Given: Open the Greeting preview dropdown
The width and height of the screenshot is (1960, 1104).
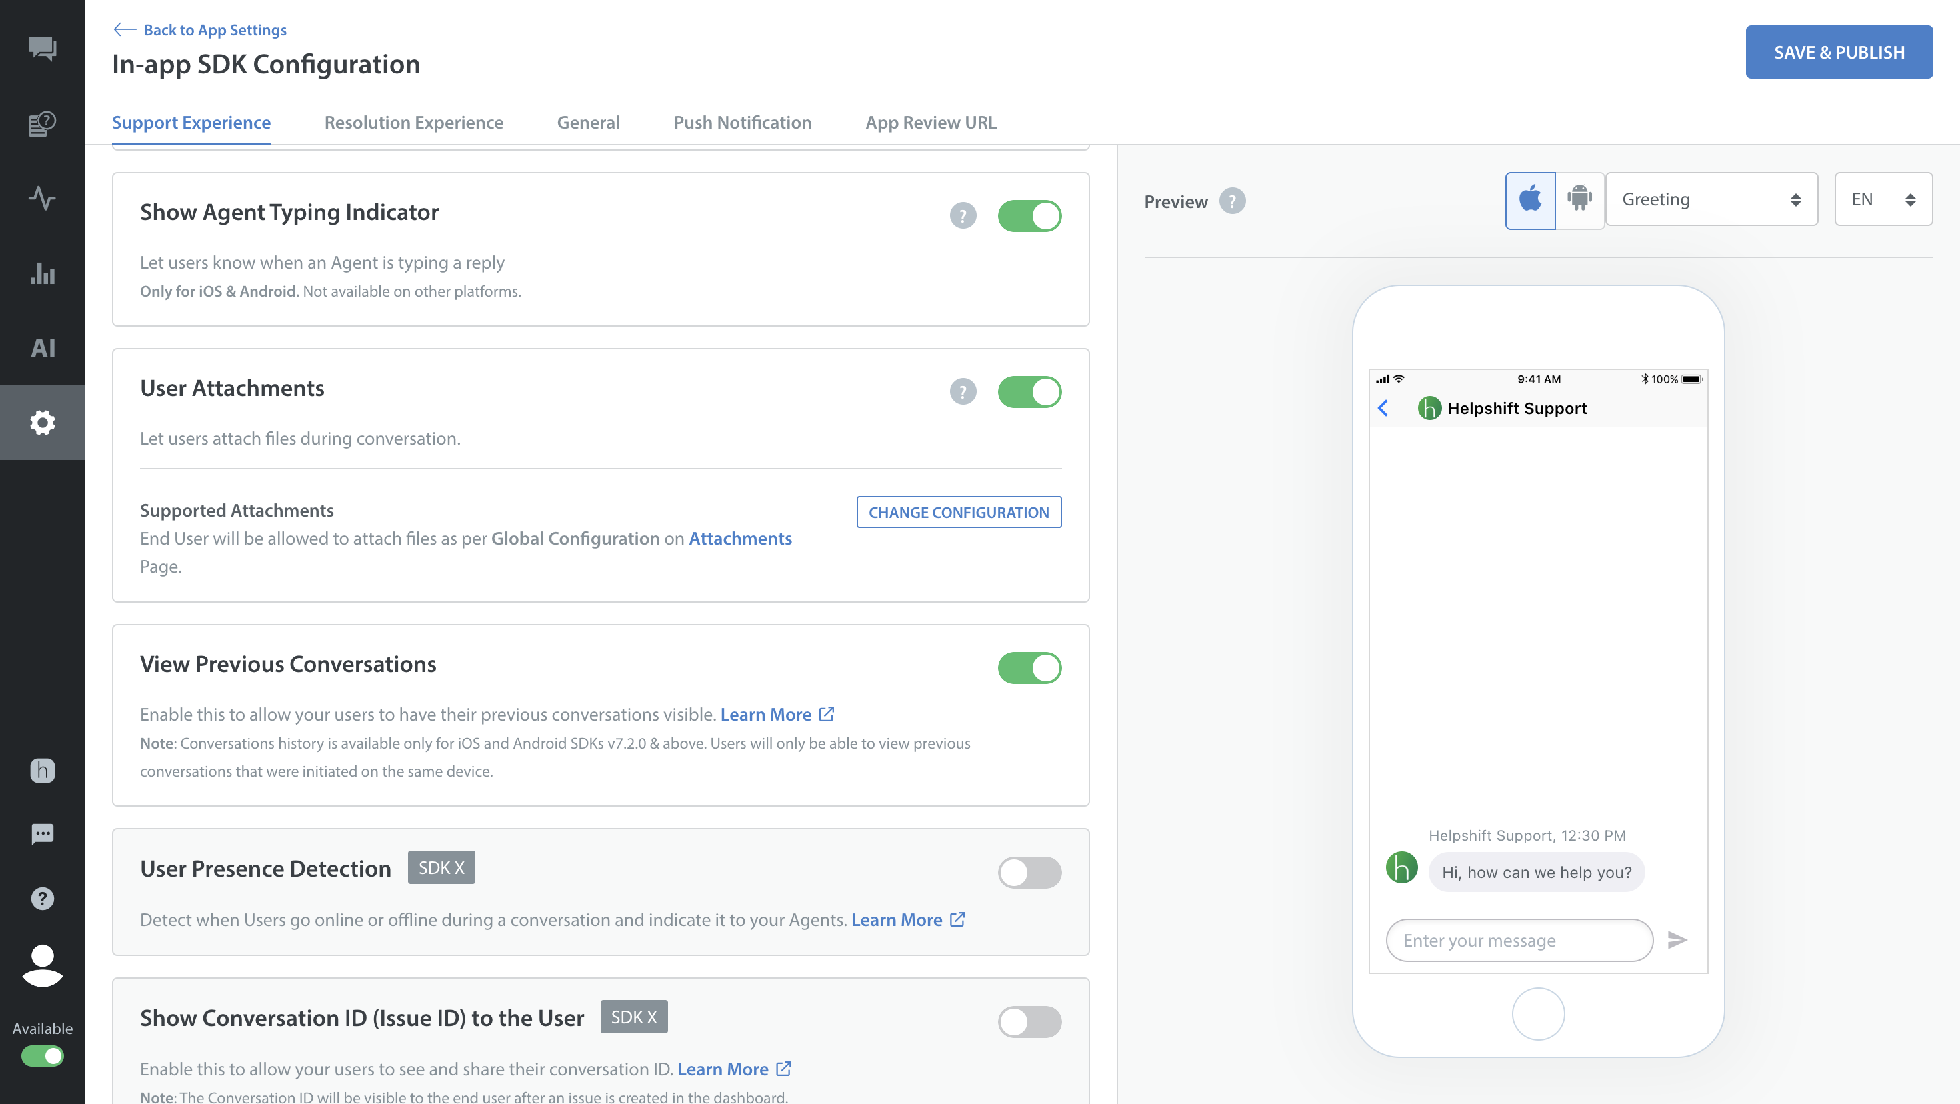Looking at the screenshot, I should (x=1711, y=199).
